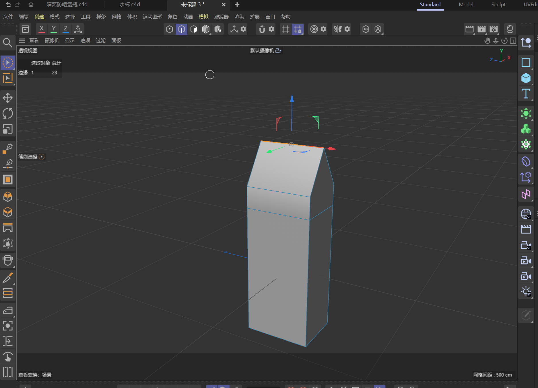Toggle Enable Snap magnet icon
The width and height of the screenshot is (538, 388).
coord(262,29)
